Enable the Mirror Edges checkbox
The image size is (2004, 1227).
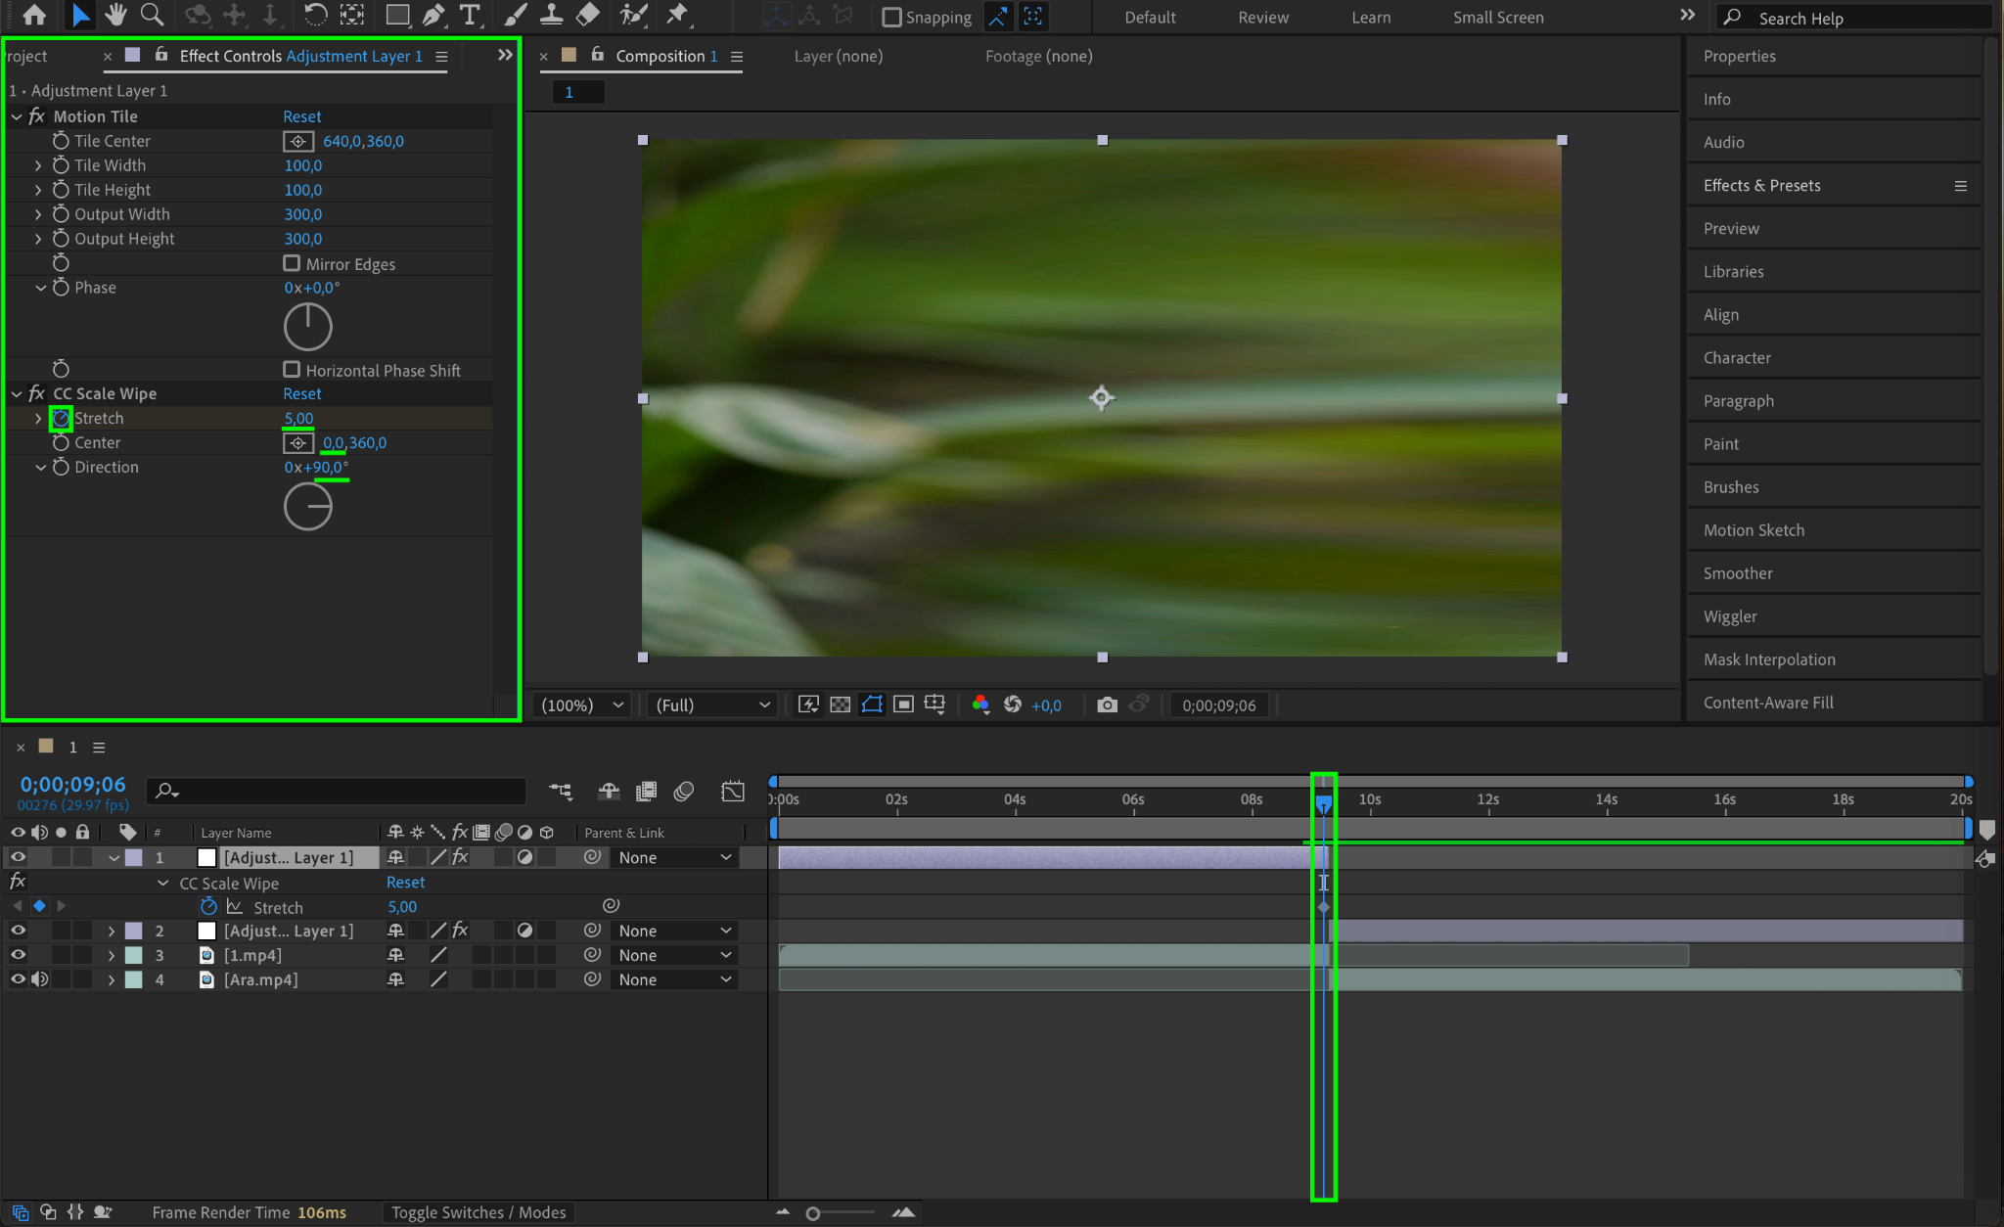tap(292, 263)
